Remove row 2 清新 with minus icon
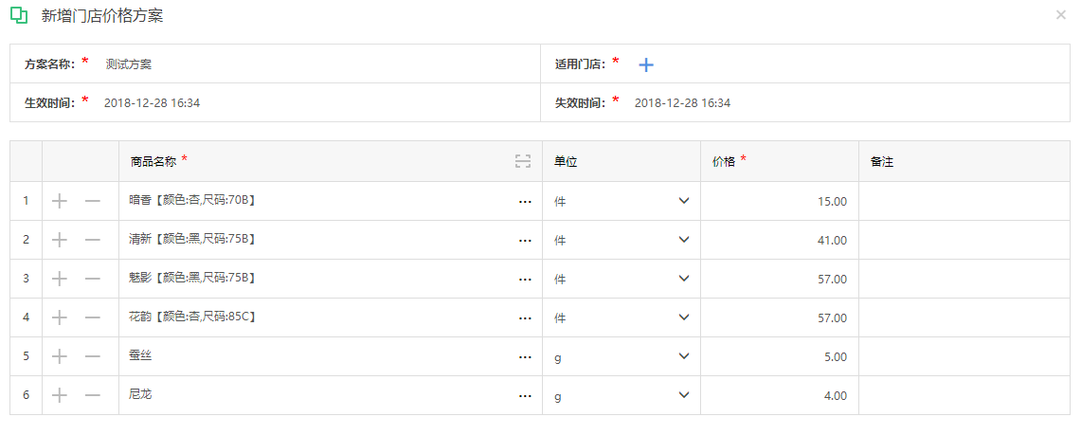This screenshot has width=1081, height=435. (93, 240)
